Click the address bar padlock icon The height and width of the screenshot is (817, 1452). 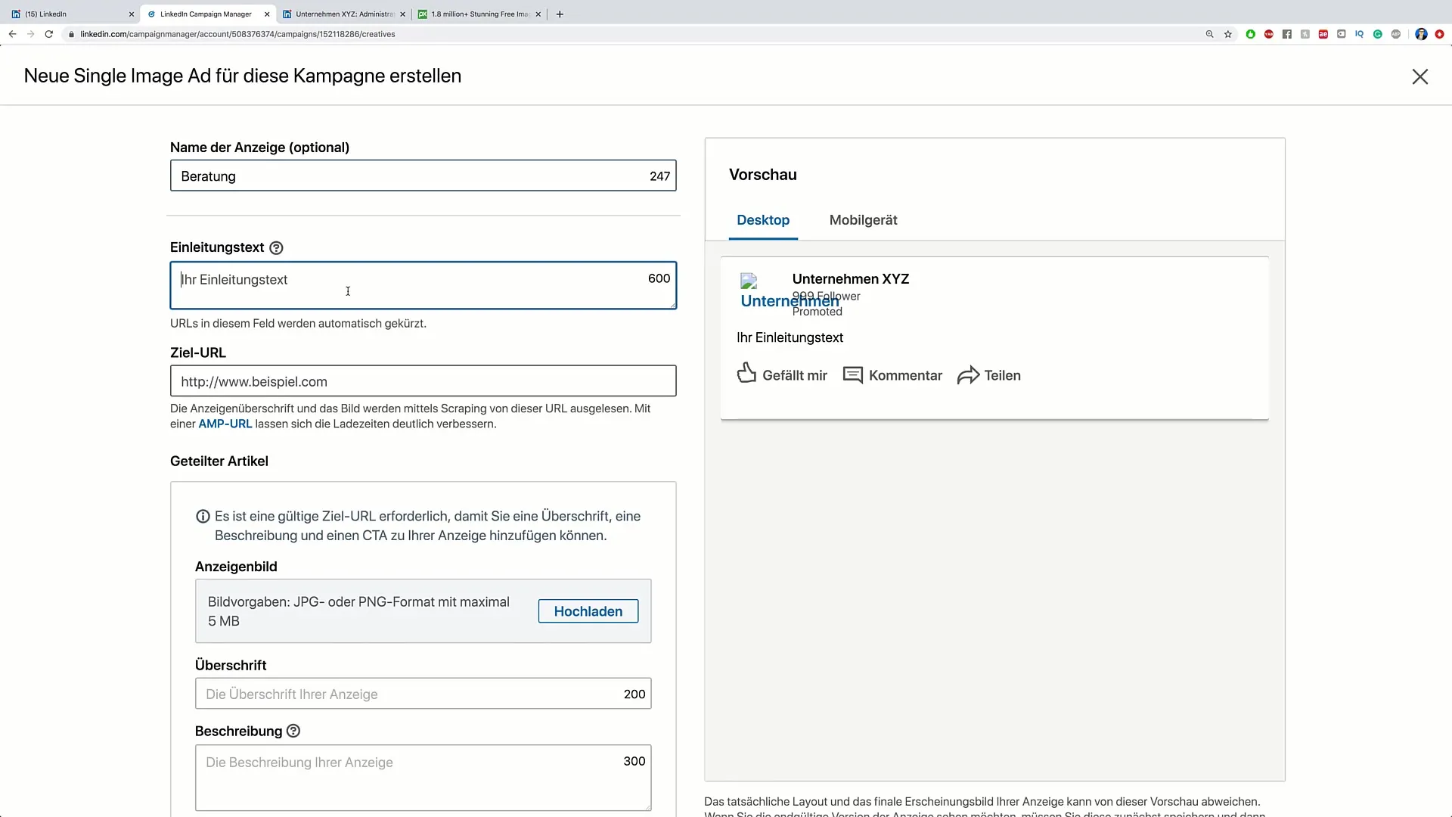[x=71, y=34]
